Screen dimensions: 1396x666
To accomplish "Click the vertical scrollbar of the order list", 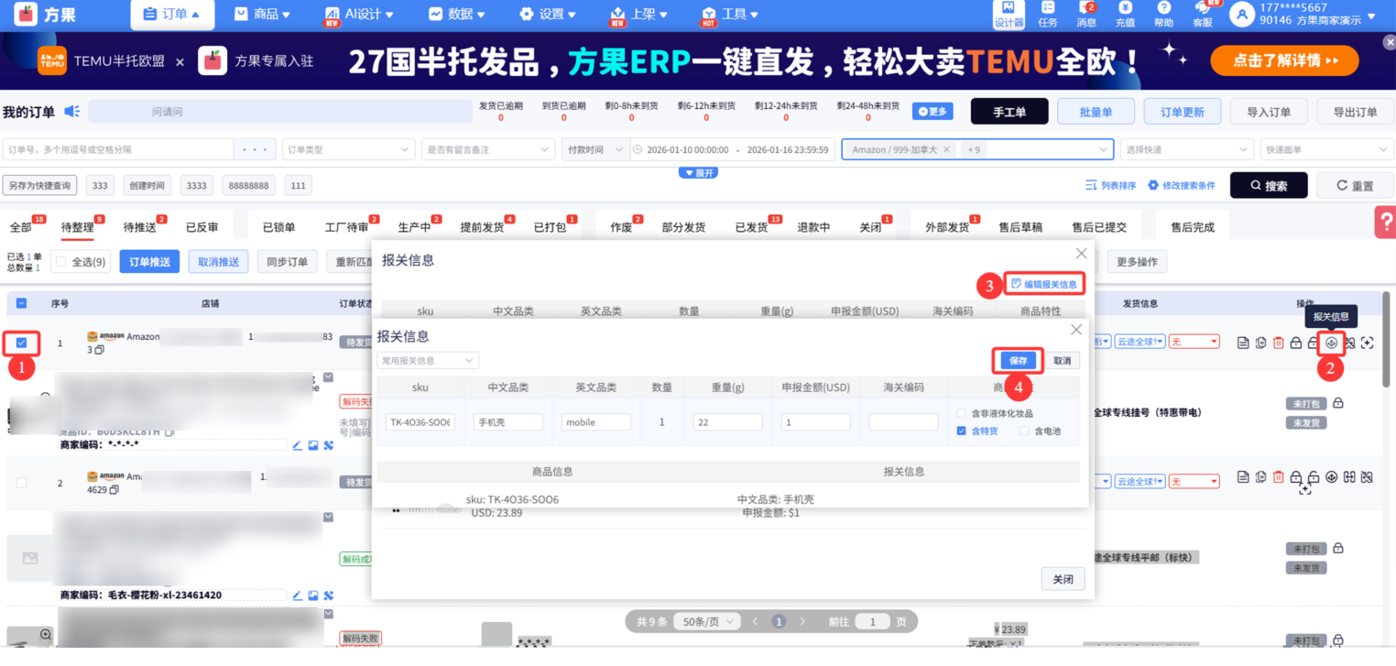I will click(x=1388, y=330).
